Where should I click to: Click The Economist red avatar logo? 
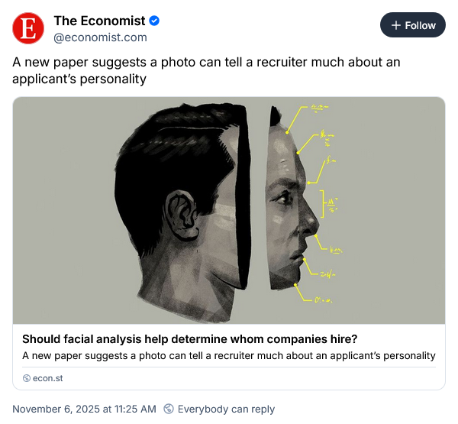tap(28, 29)
